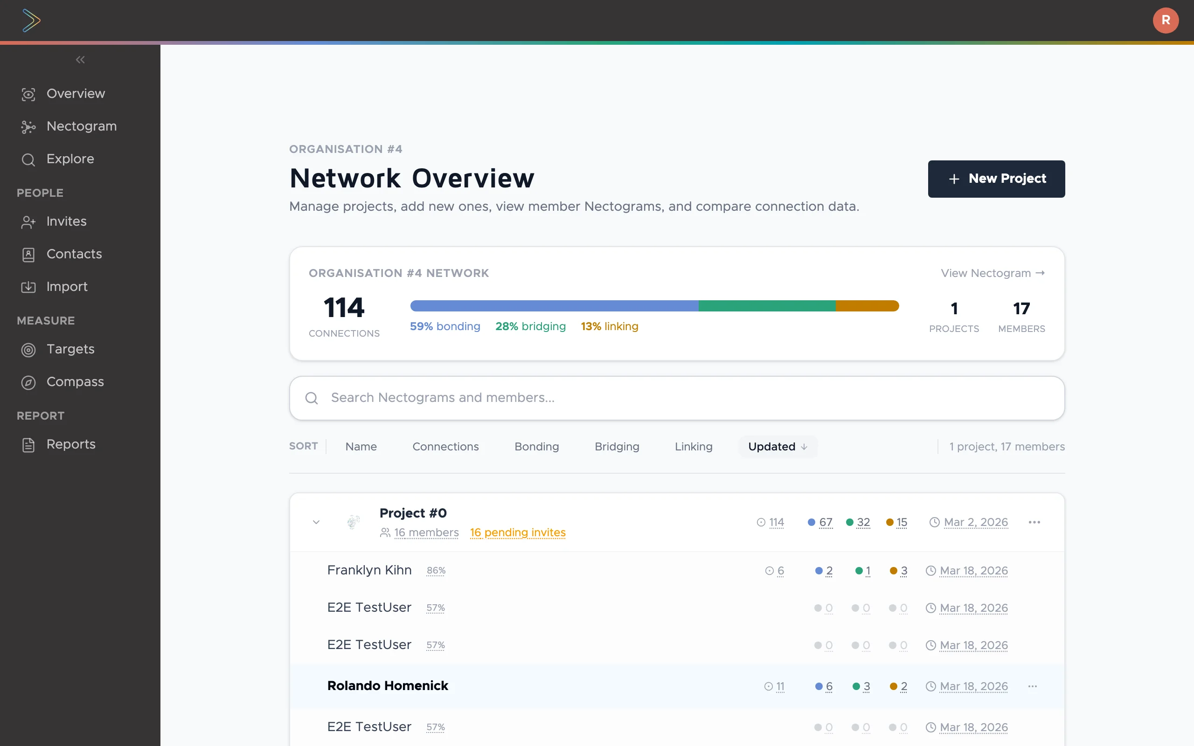The height and width of the screenshot is (746, 1194).
Task: Sort the list by Bonding
Action: tap(537, 447)
